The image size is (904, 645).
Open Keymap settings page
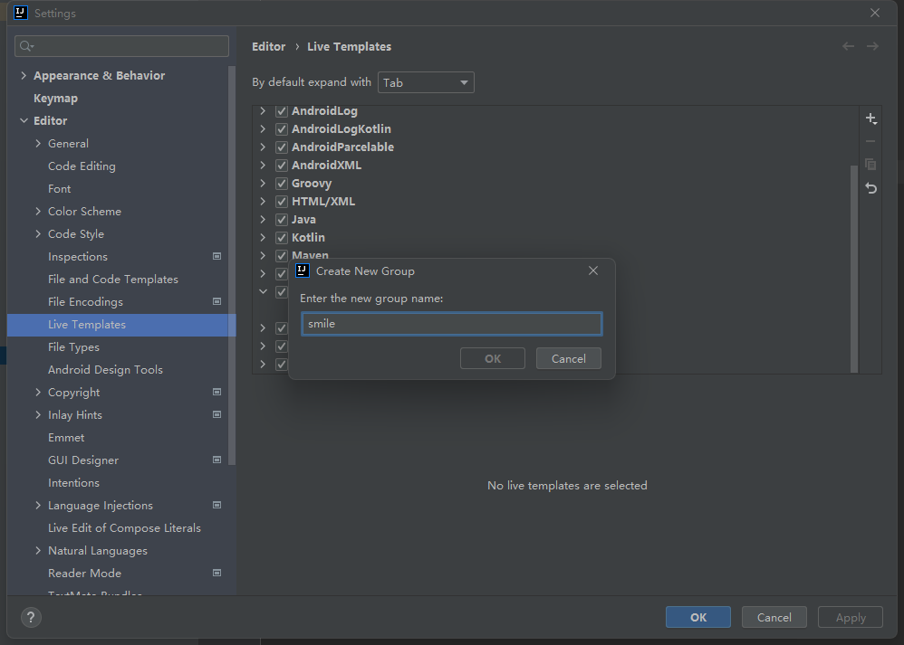55,99
